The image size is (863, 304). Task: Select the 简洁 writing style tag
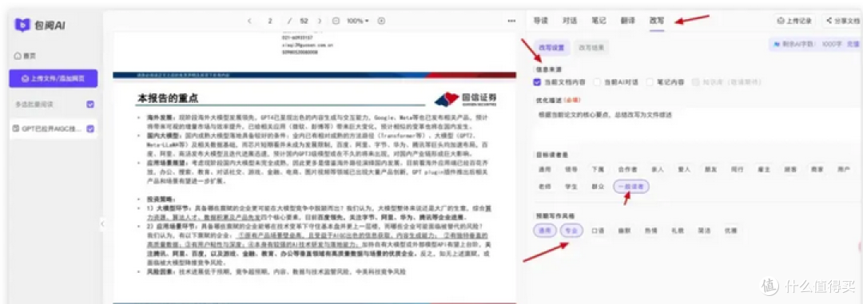(705, 231)
